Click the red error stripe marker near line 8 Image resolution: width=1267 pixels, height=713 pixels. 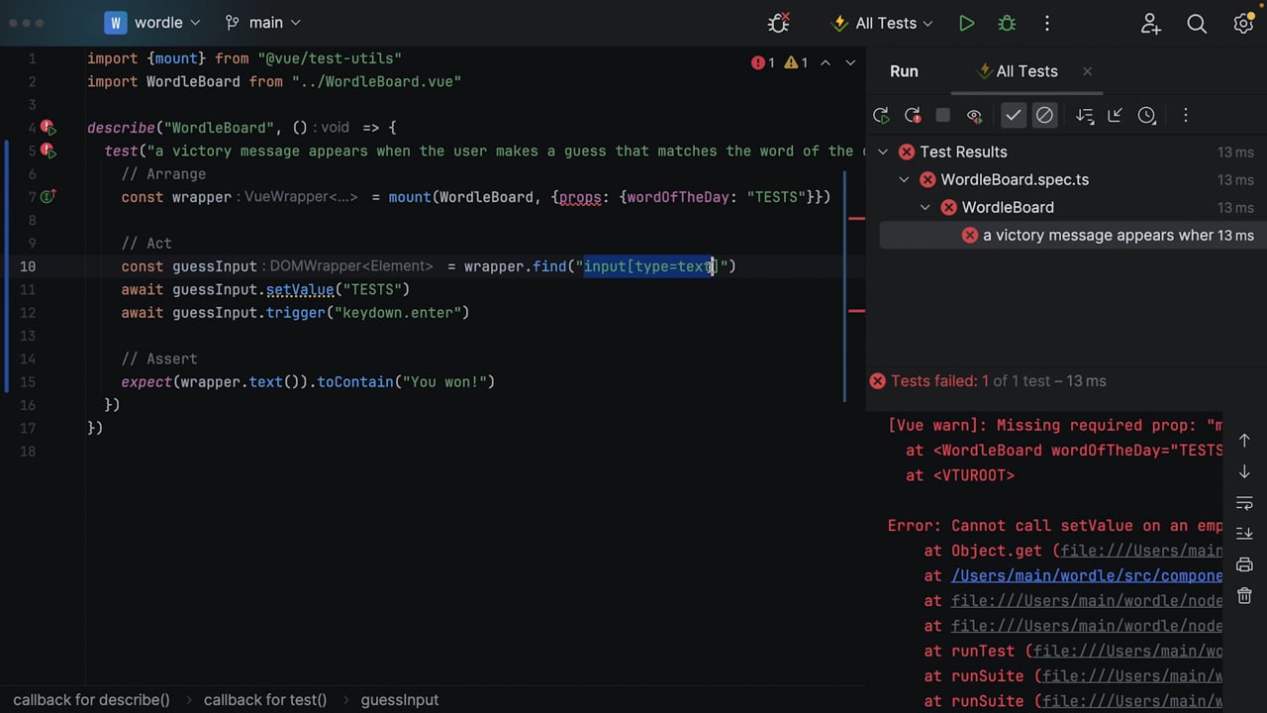pyautogui.click(x=857, y=218)
